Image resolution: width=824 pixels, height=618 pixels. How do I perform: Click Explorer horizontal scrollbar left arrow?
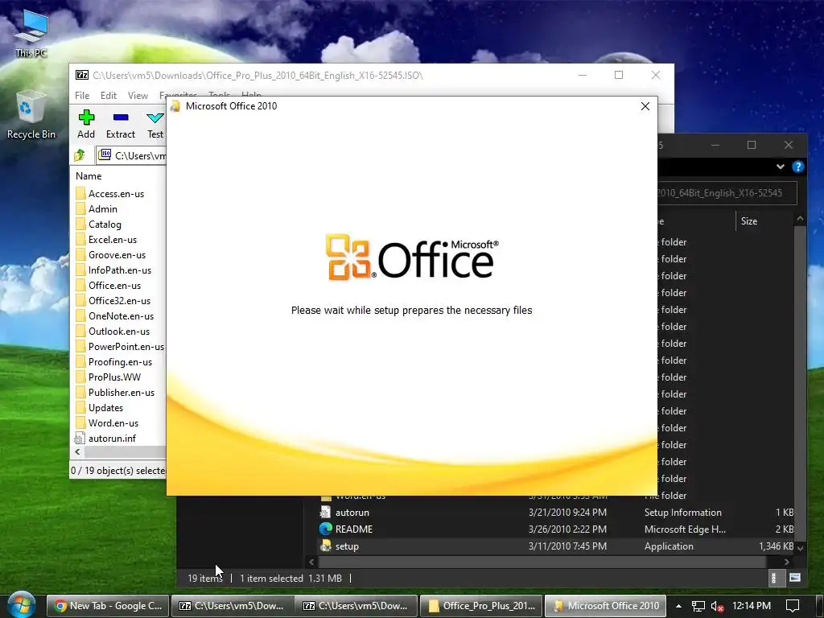tap(311, 562)
